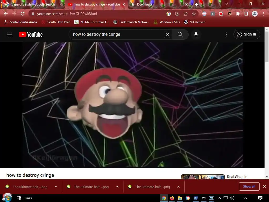Open a new browser tab
The width and height of the screenshot is (269, 202).
point(196,4)
